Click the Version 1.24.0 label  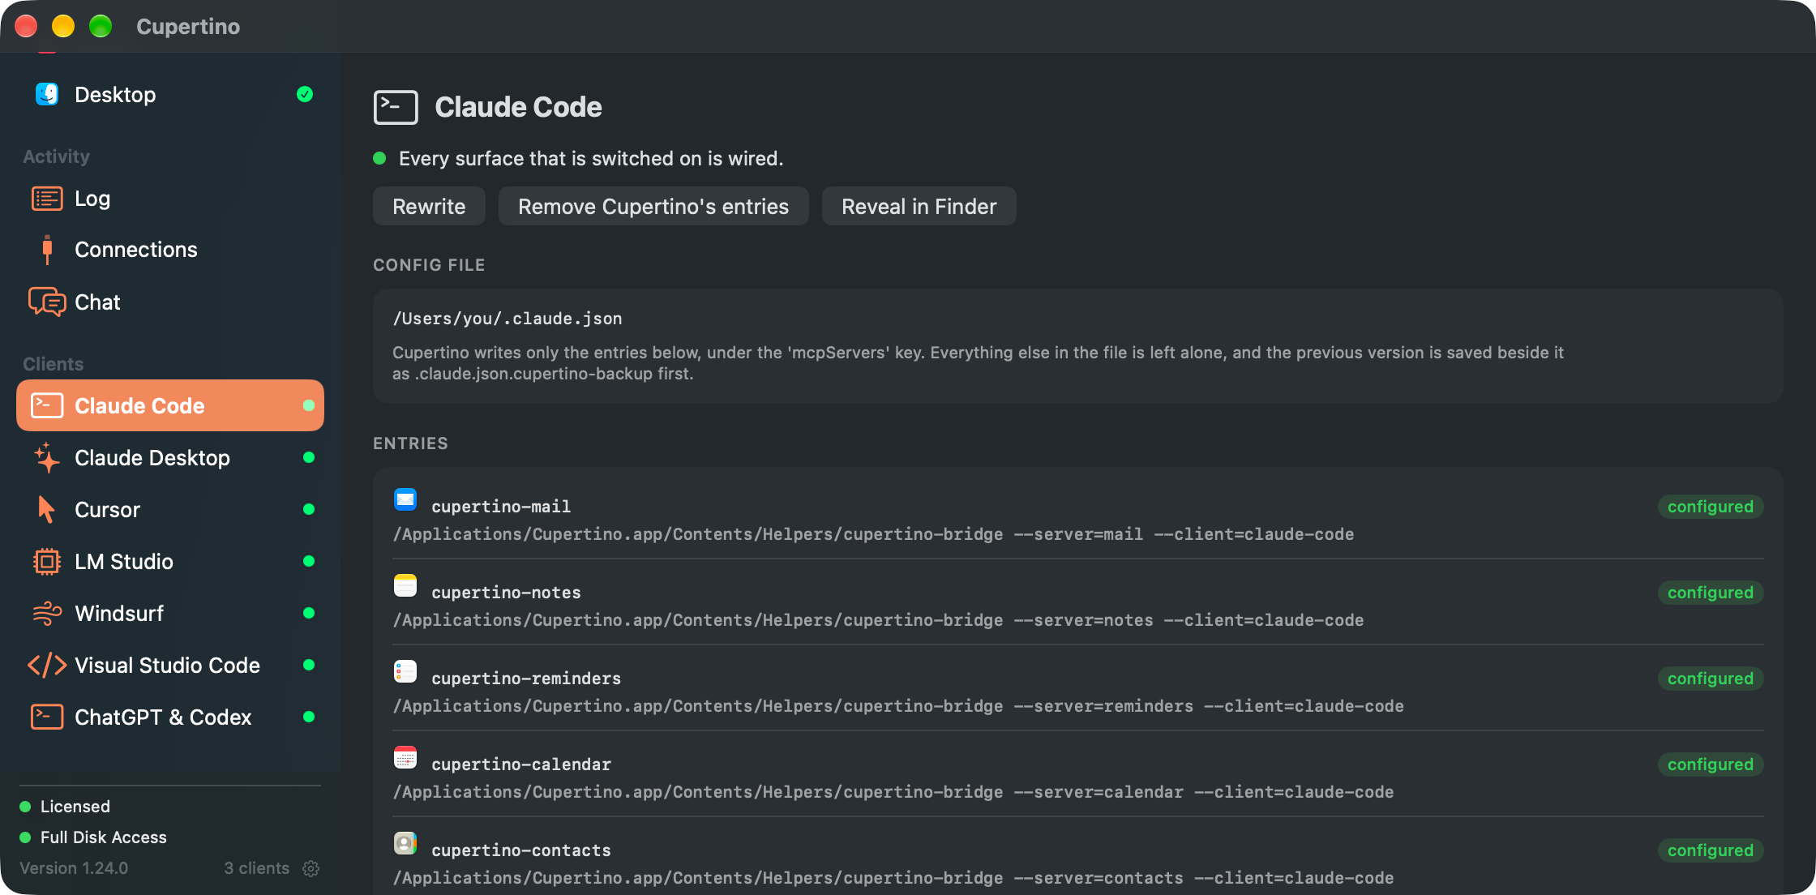click(74, 868)
